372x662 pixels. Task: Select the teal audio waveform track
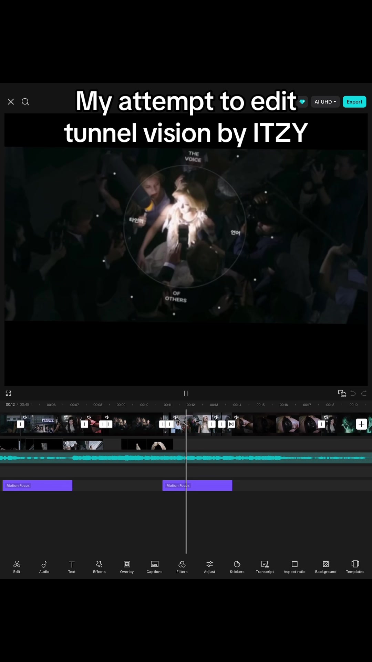click(186, 458)
